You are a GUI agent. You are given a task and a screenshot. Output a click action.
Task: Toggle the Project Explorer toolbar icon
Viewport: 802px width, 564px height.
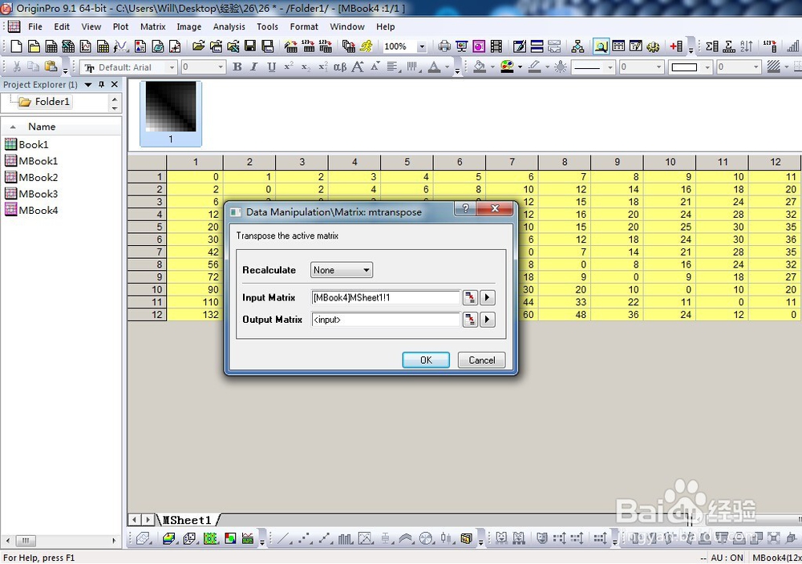(601, 46)
